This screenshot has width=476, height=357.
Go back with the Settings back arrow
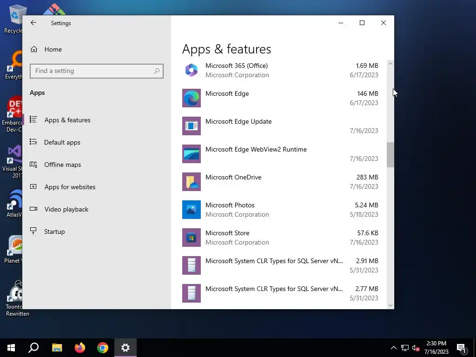(x=33, y=23)
